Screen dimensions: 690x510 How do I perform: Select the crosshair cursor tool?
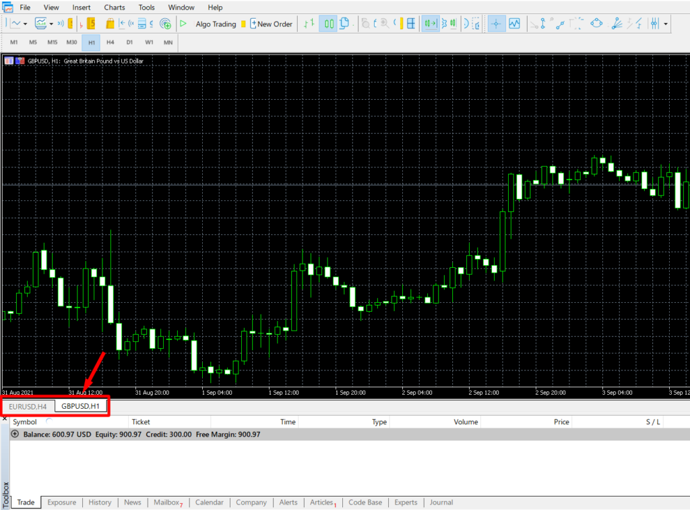(x=497, y=24)
